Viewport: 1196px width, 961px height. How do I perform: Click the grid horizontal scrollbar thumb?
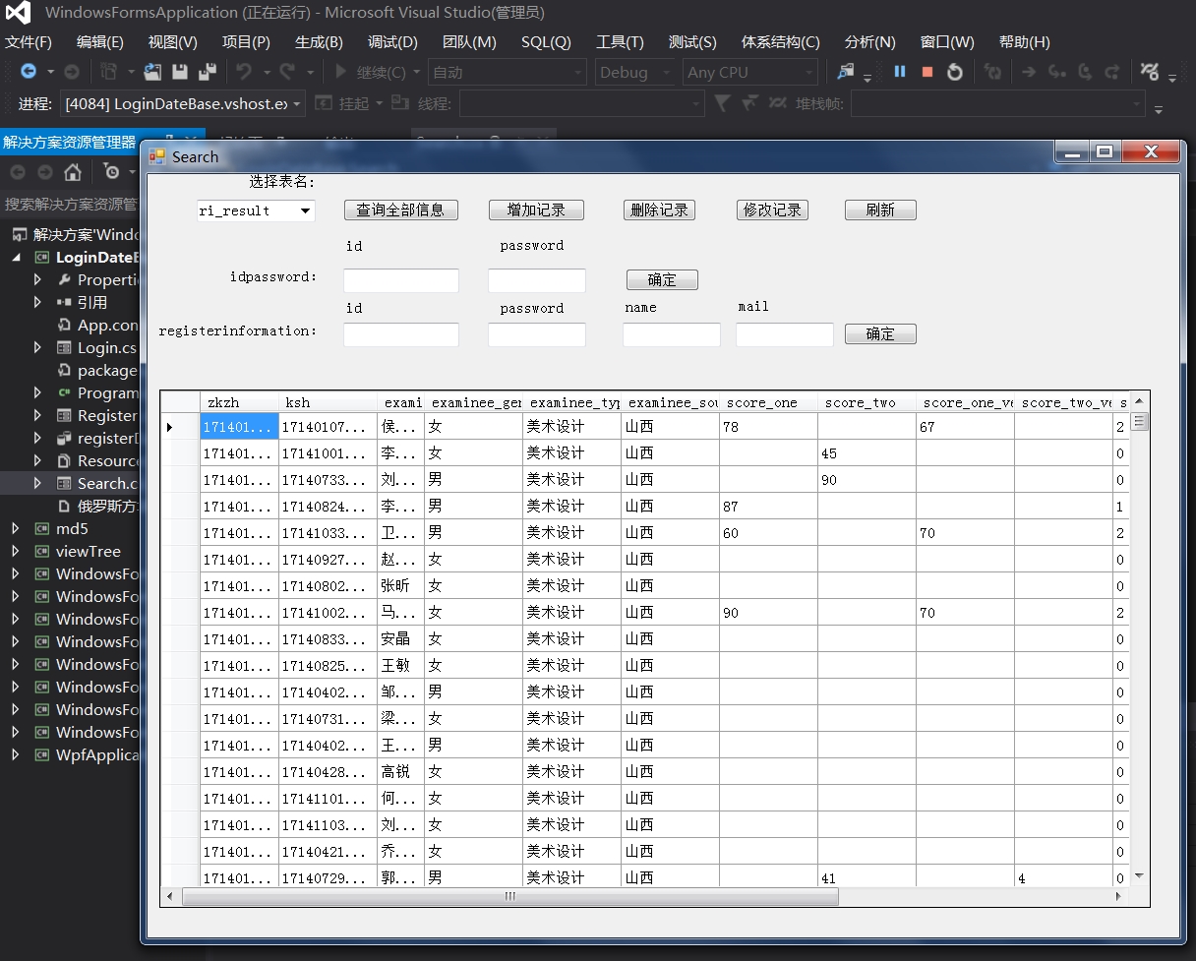510,897
